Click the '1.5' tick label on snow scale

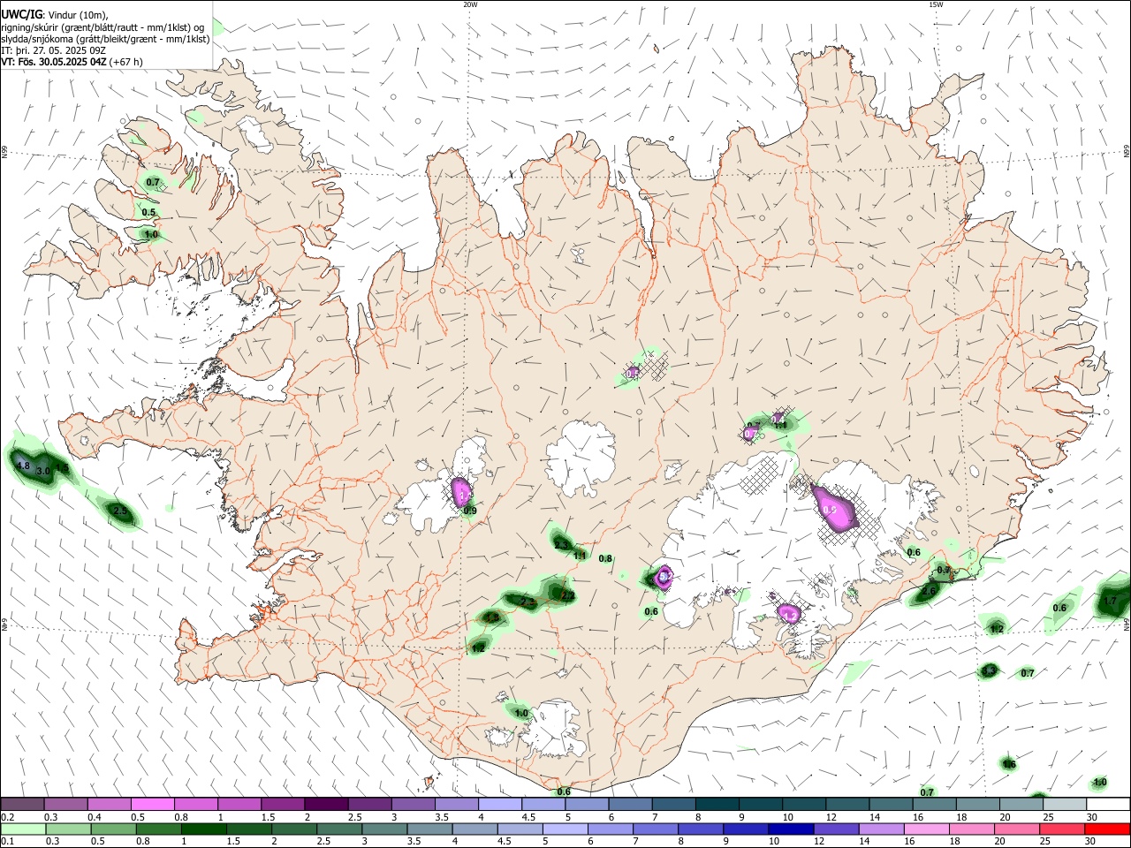tap(266, 817)
